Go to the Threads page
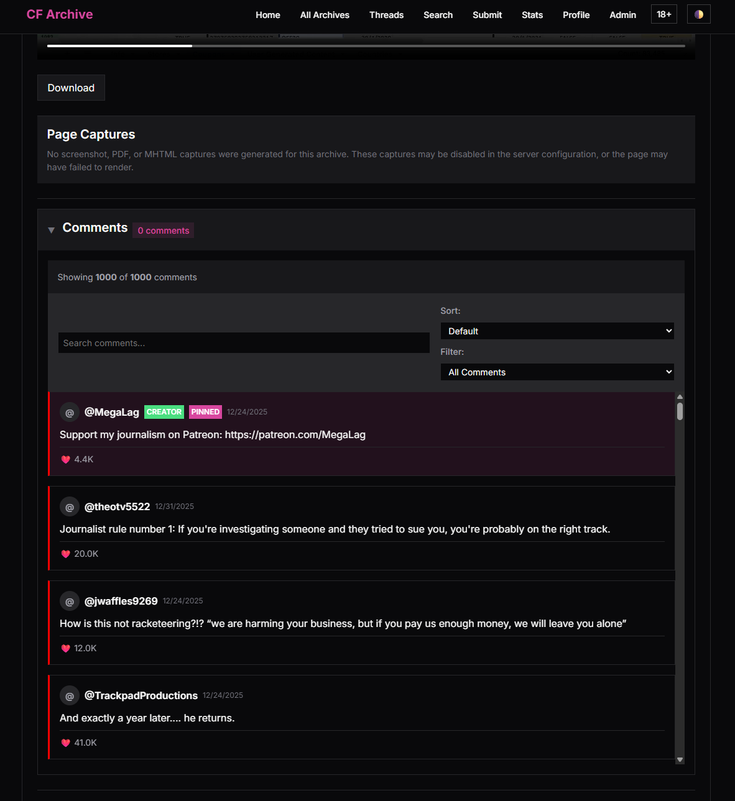The width and height of the screenshot is (735, 801). click(x=386, y=15)
